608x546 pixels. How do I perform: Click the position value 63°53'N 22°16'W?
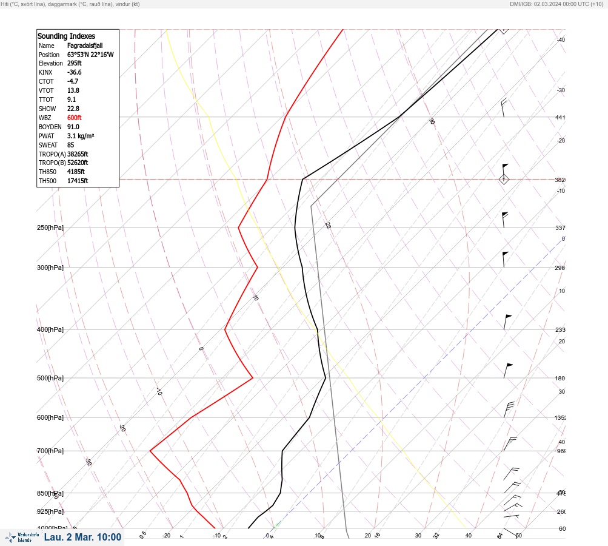tap(90, 55)
